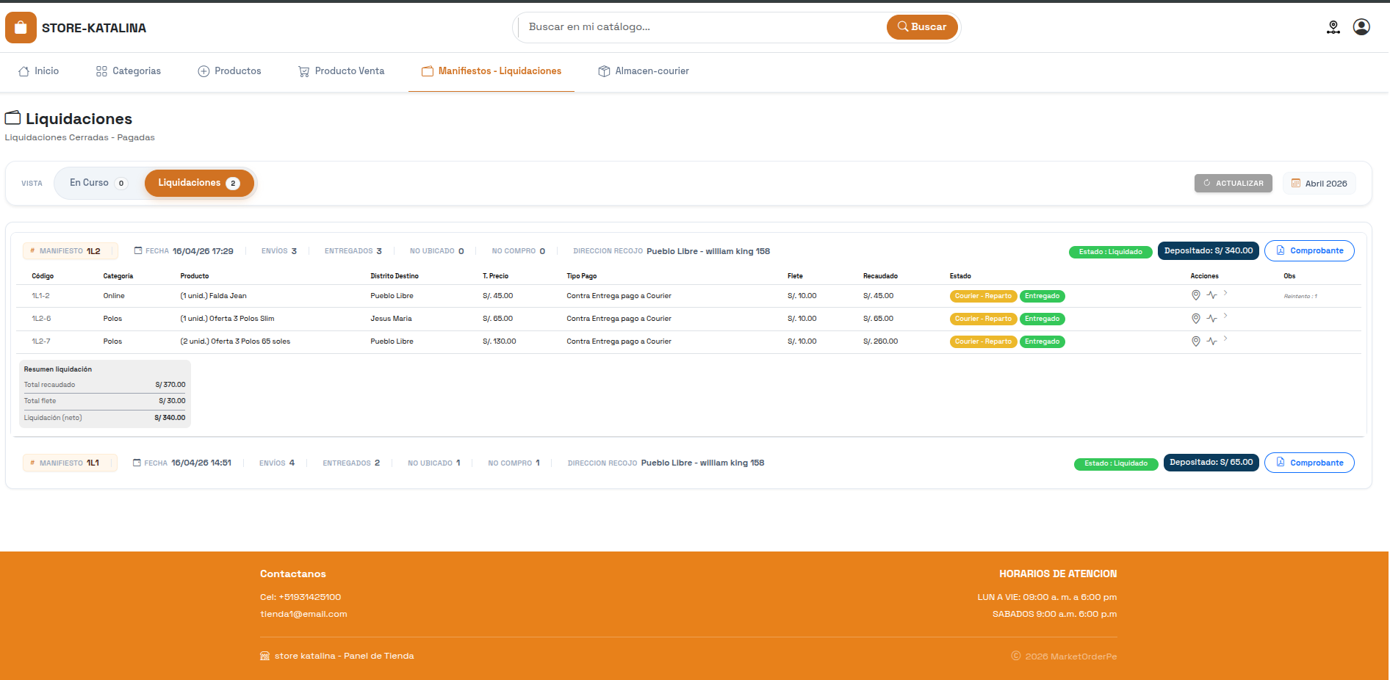
Task: Toggle the Estado: Liquidado badge on manifest 1L2
Action: 1110,251
